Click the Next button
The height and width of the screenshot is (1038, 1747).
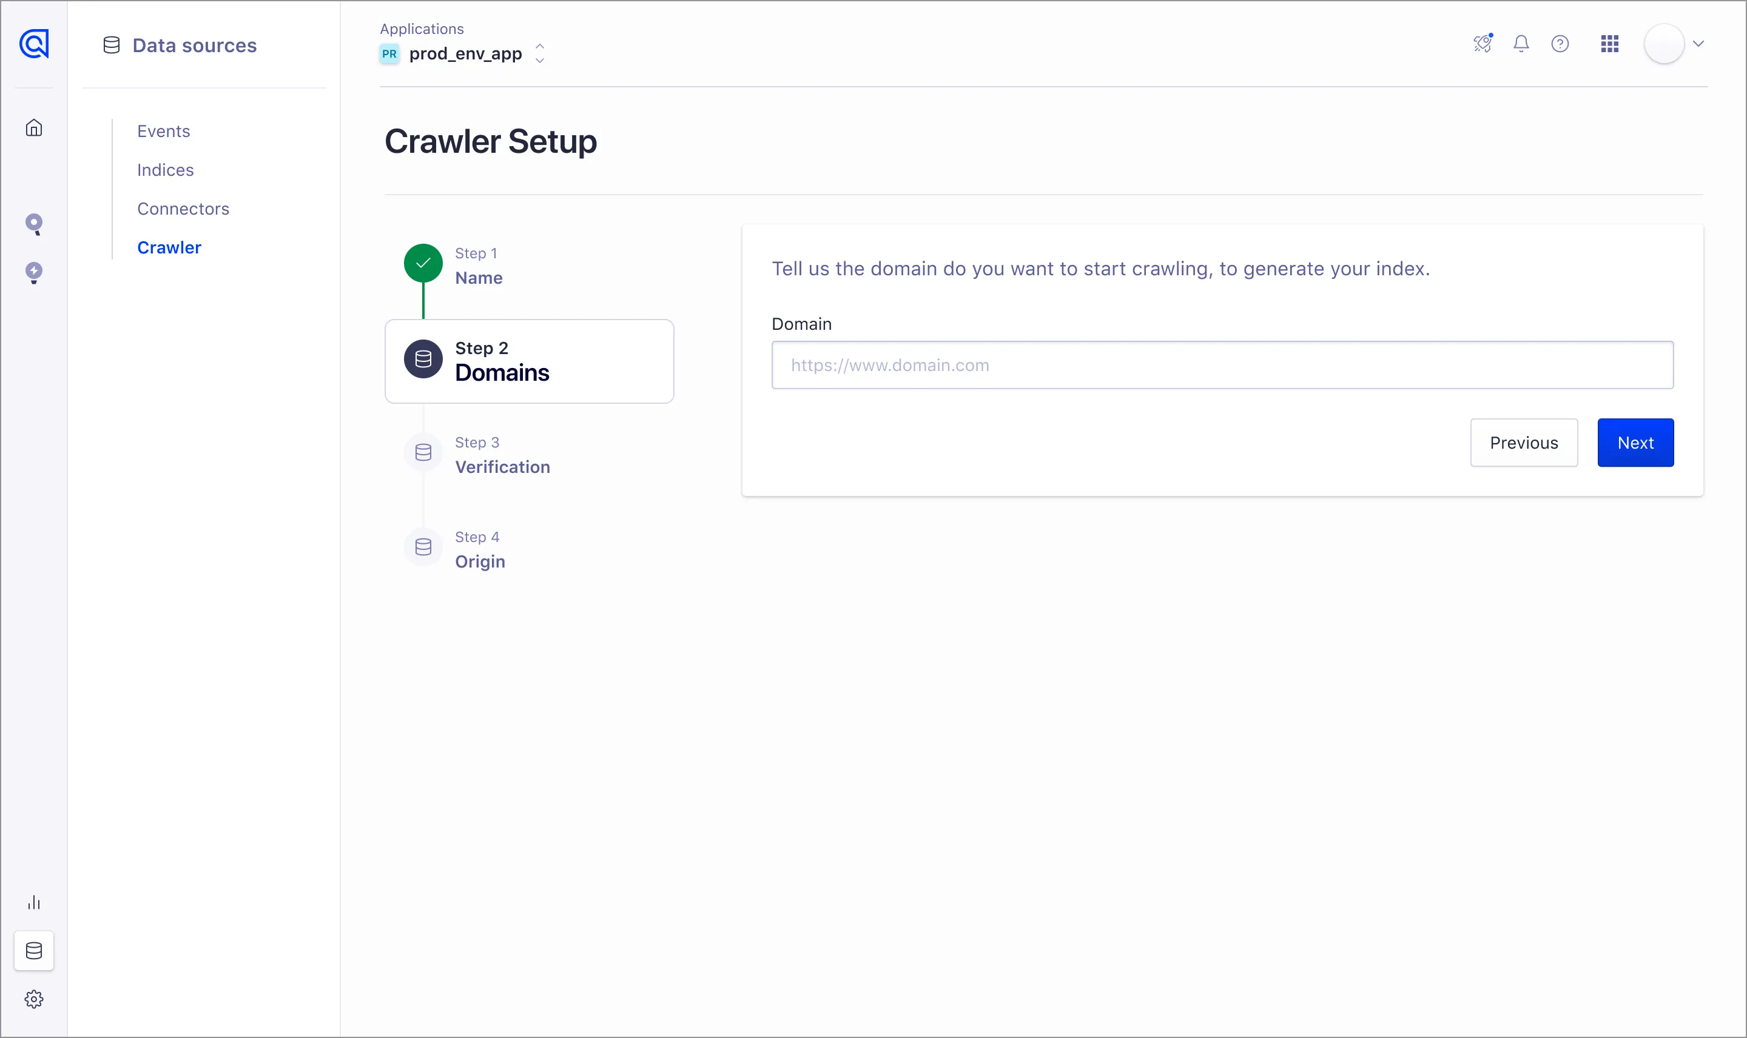coord(1635,442)
